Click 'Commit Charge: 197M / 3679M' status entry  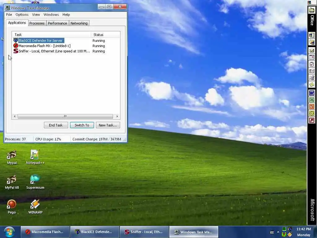tap(97, 139)
